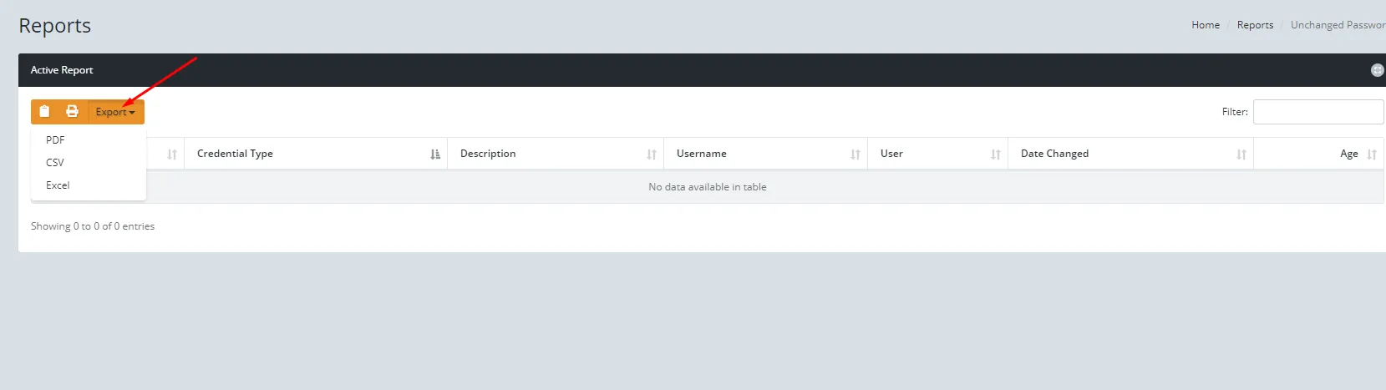The image size is (1386, 390).
Task: Click the Date Changed sort icon
Action: click(x=1241, y=154)
